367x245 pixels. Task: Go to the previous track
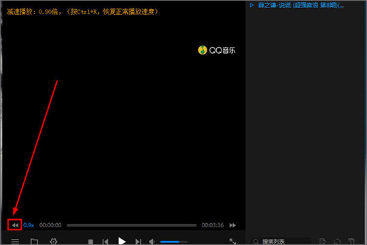pos(105,242)
